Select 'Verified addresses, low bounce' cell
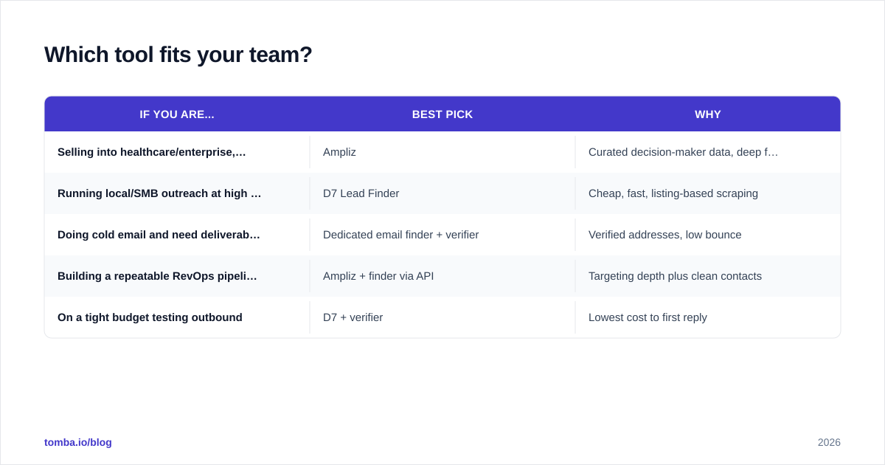The height and width of the screenshot is (465, 885). click(x=708, y=235)
